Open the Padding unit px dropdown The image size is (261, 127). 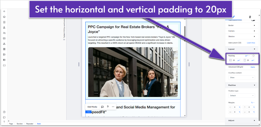coord(247,56)
